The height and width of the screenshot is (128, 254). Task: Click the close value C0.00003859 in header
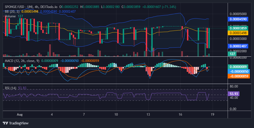point(131,7)
